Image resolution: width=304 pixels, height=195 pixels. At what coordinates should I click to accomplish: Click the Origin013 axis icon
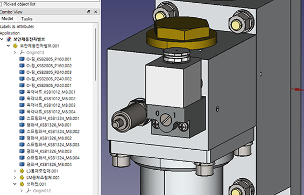coord(22,52)
